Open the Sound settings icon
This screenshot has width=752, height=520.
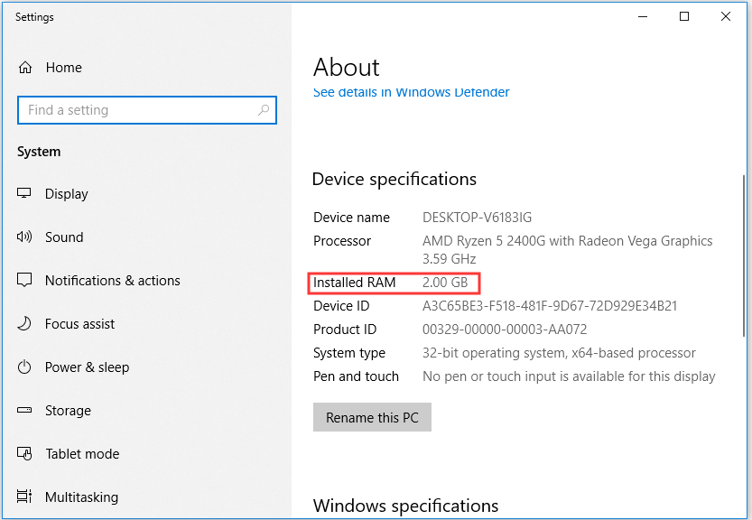pos(24,237)
